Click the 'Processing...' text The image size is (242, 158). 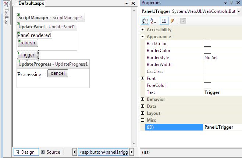(x=31, y=74)
